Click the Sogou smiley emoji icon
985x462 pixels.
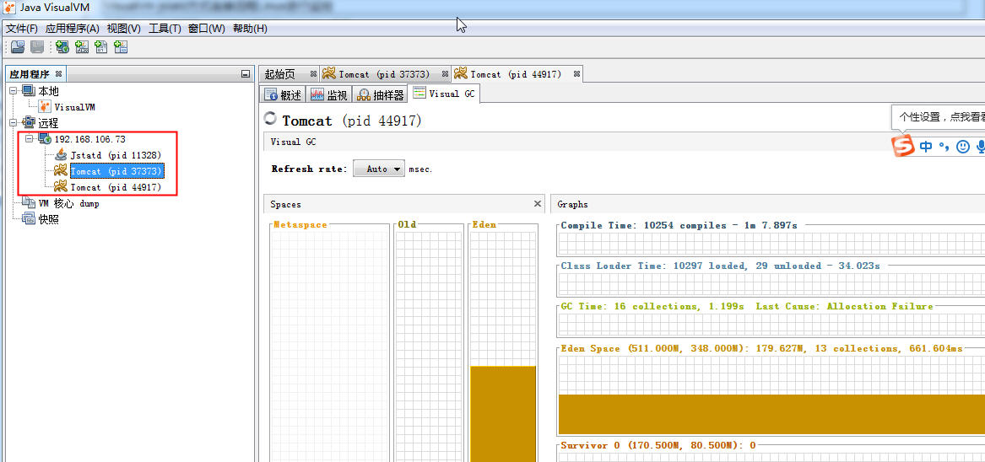click(x=962, y=146)
